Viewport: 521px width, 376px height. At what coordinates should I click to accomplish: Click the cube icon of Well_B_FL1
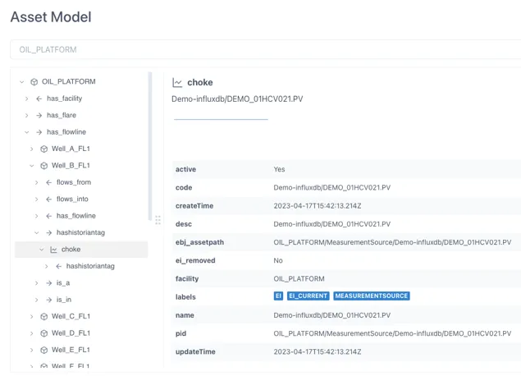43,166
